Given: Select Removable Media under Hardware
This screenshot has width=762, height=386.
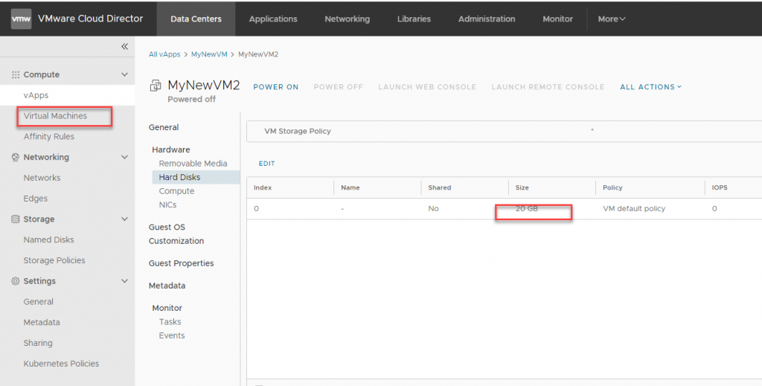Looking at the screenshot, I should [x=193, y=164].
